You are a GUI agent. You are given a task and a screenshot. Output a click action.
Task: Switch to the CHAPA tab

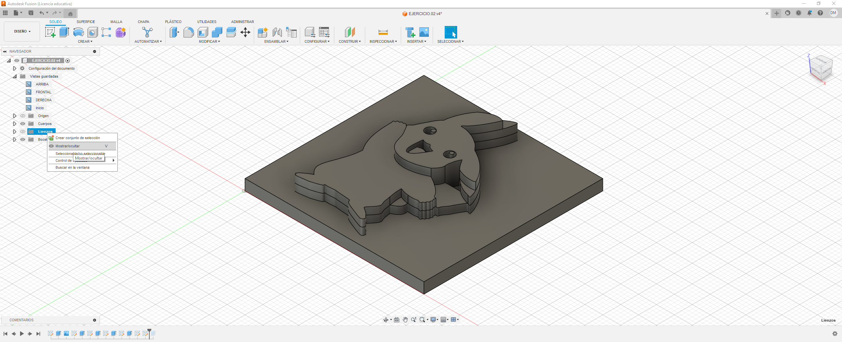[x=143, y=22]
